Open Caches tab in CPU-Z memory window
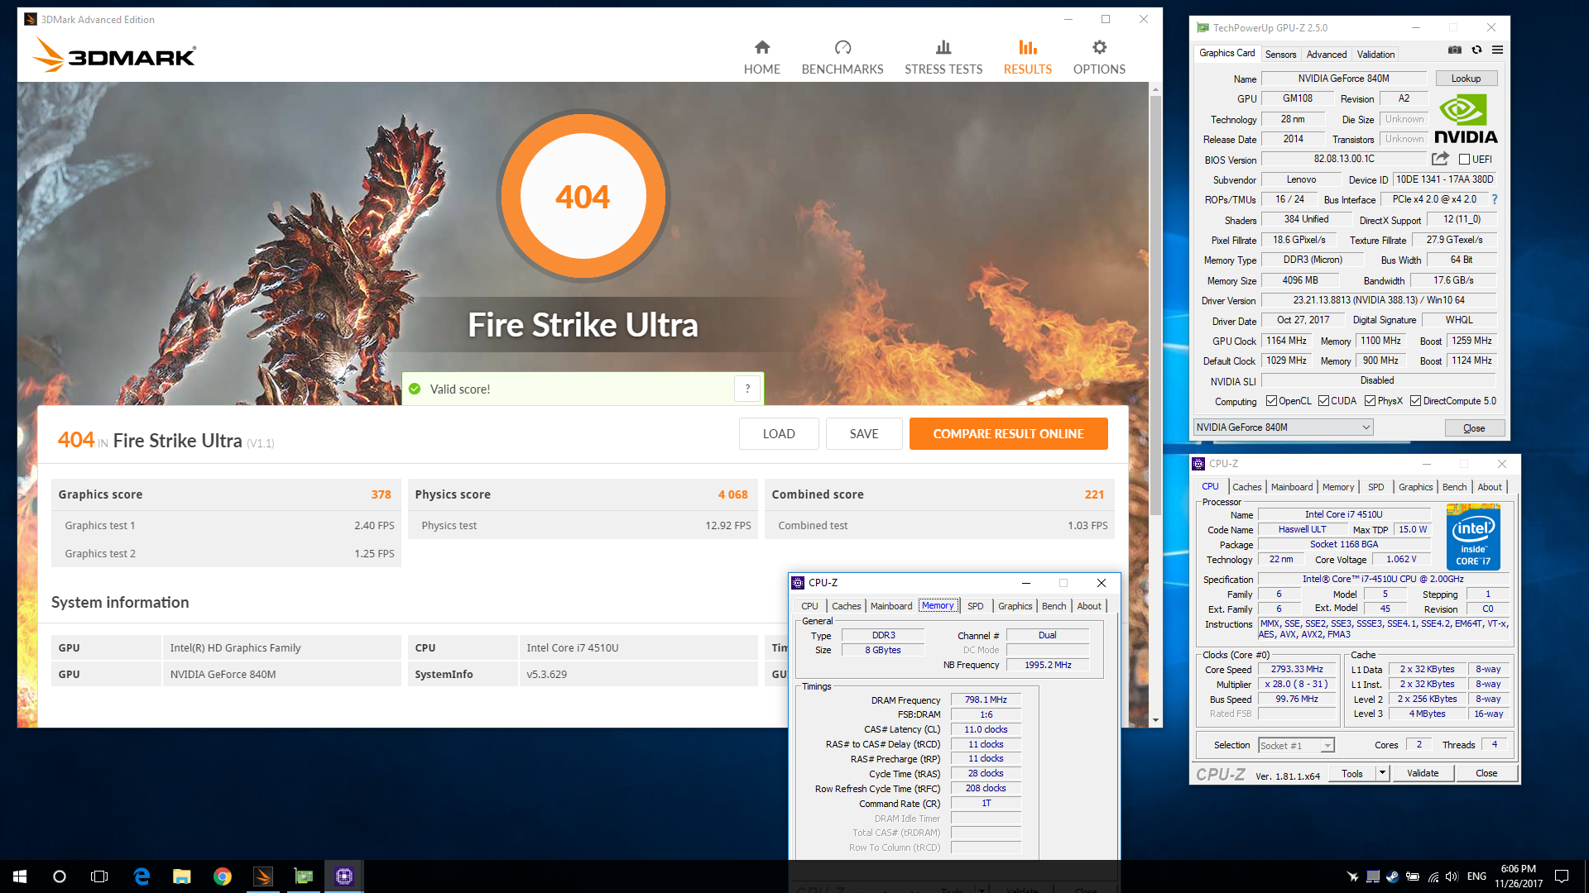 846,606
